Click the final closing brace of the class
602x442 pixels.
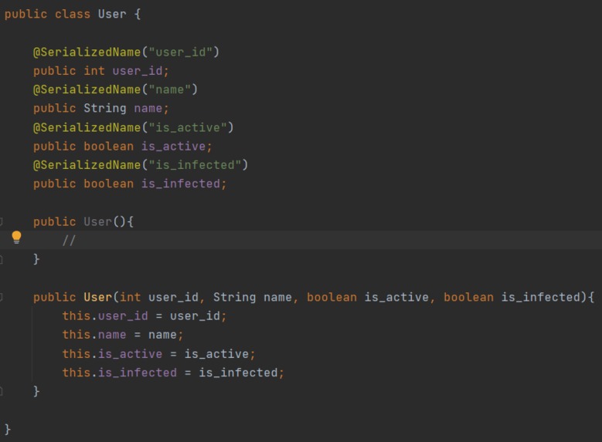pos(7,429)
